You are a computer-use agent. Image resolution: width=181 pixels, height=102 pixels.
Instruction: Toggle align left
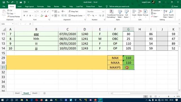[53, 16]
